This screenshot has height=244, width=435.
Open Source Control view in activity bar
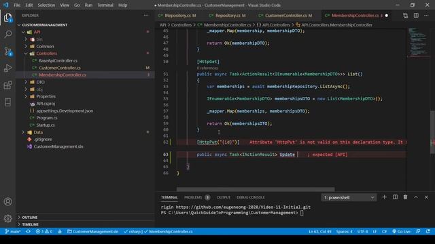pyautogui.click(x=7, y=52)
